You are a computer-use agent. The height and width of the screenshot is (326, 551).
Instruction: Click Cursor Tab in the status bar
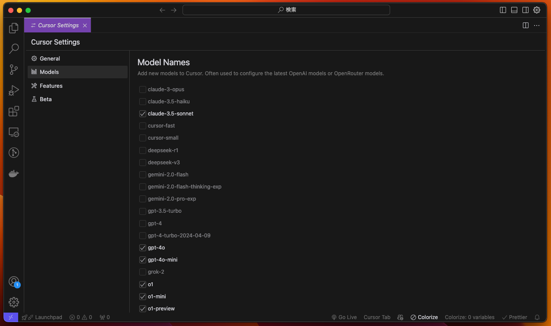377,317
